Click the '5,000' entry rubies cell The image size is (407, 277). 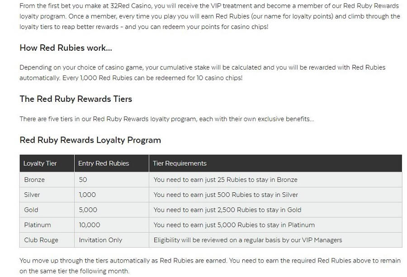click(112, 210)
